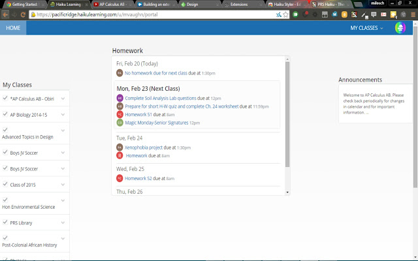
Task: Switch to the Building an exte browser tab
Action: pos(155,5)
